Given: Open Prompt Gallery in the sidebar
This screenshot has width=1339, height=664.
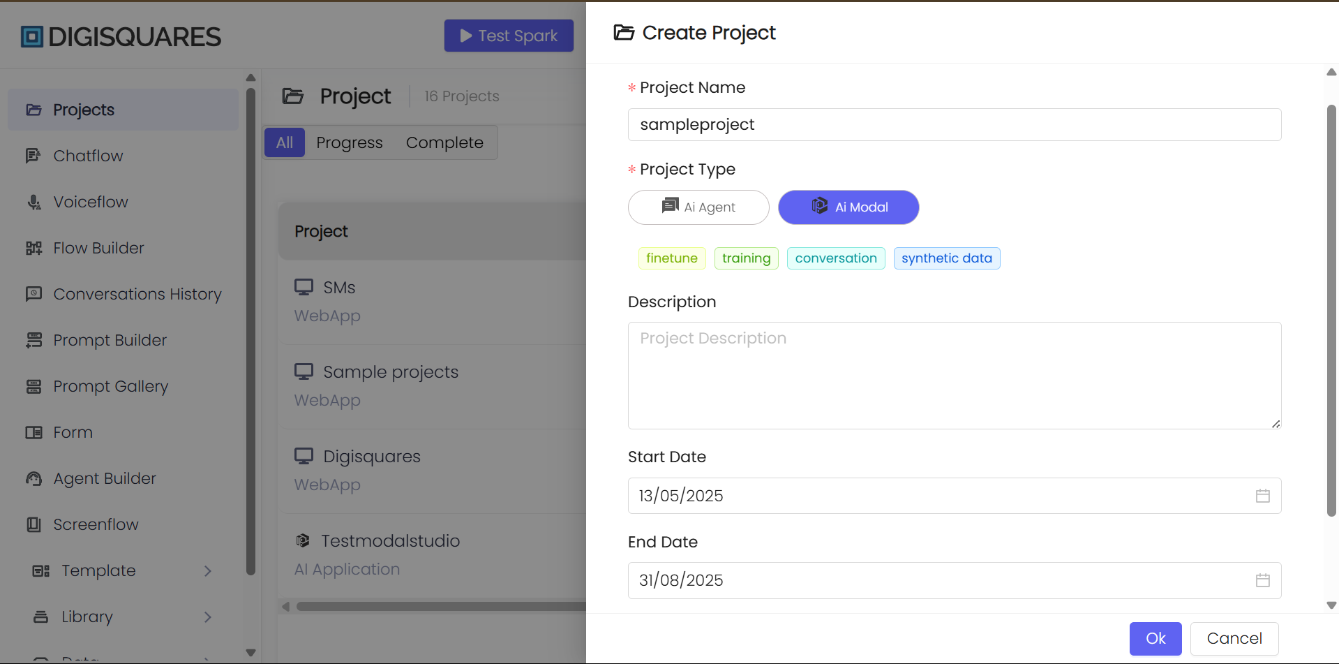Looking at the screenshot, I should click(x=123, y=386).
